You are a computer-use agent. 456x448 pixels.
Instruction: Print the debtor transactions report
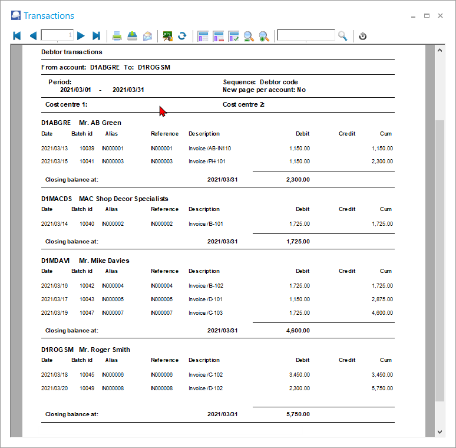117,36
